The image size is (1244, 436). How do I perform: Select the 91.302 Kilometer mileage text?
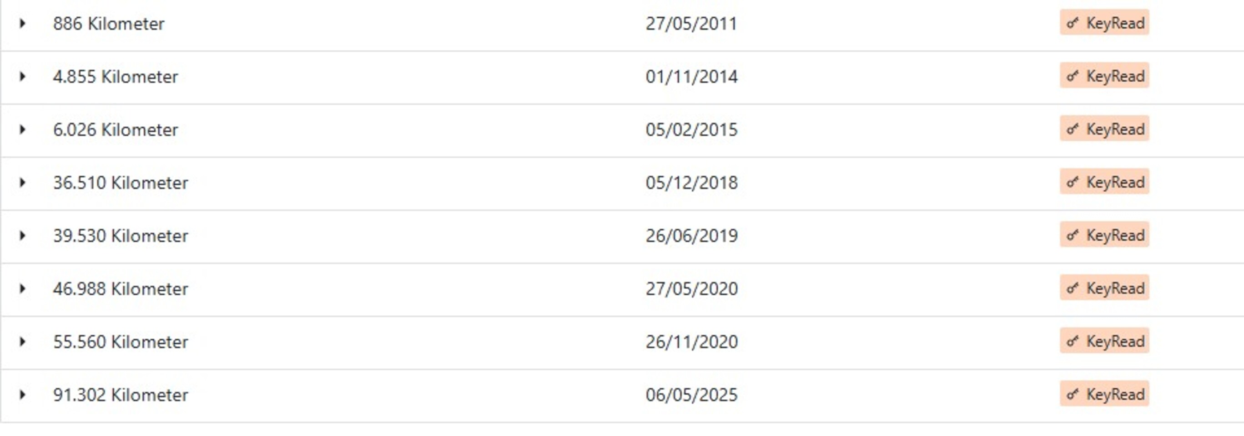pos(120,395)
